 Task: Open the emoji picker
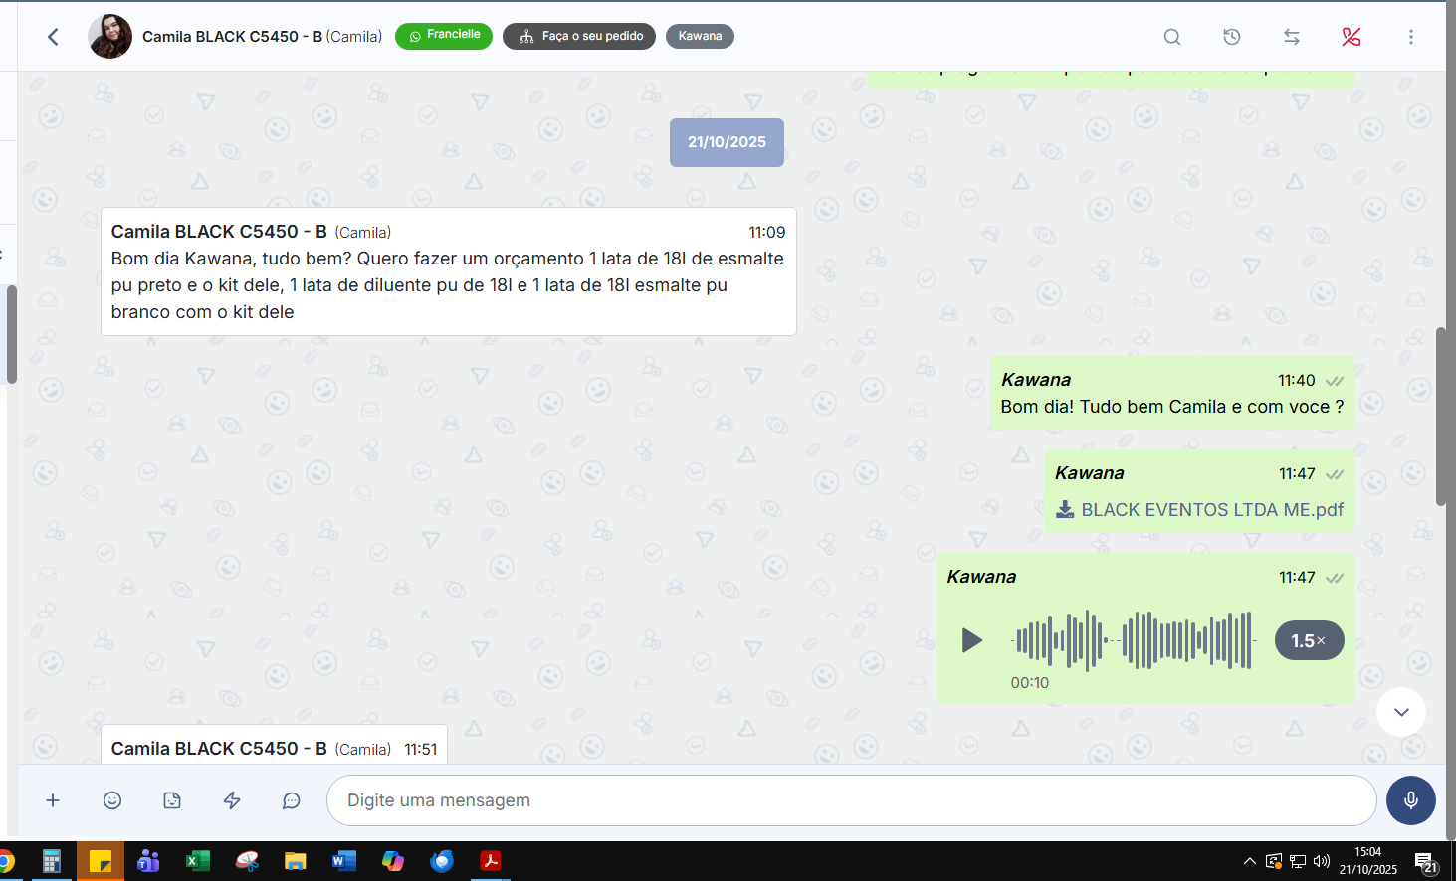click(112, 800)
